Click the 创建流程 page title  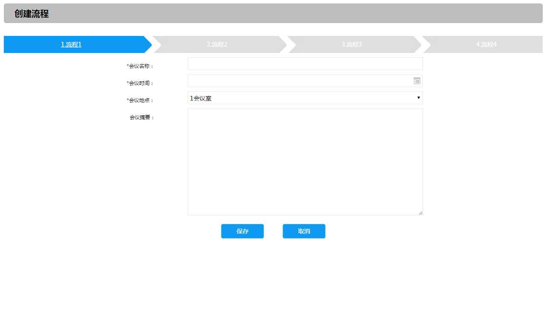click(x=32, y=14)
